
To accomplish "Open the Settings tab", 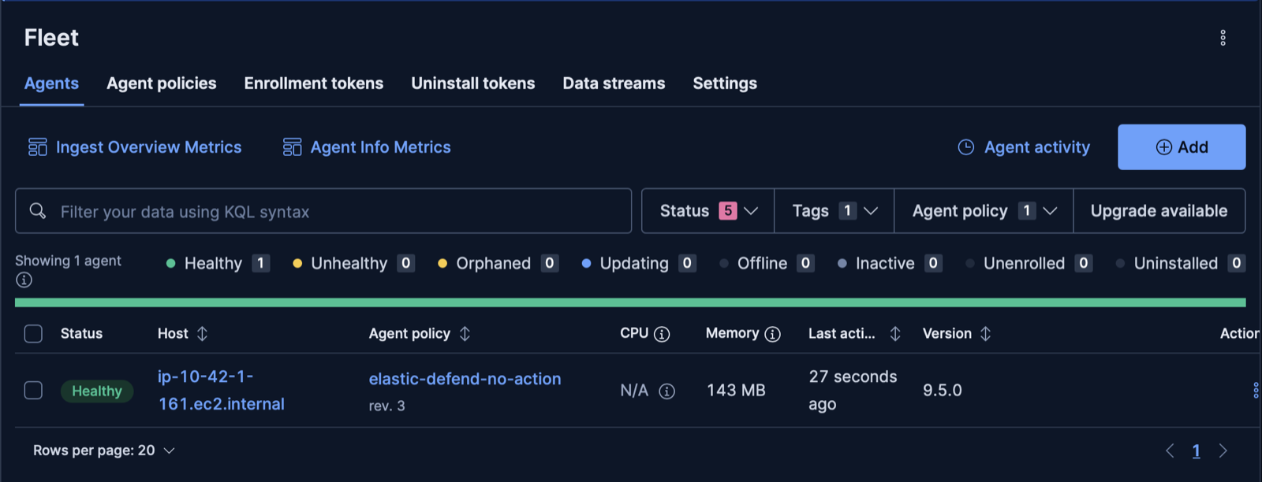I will click(725, 83).
